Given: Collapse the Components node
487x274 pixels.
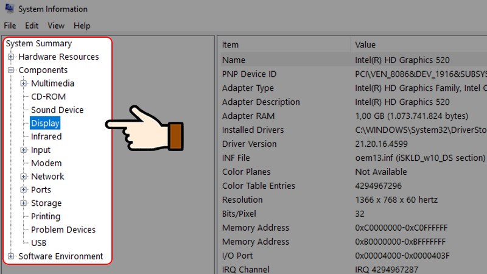Looking at the screenshot, I should pyautogui.click(x=11, y=70).
